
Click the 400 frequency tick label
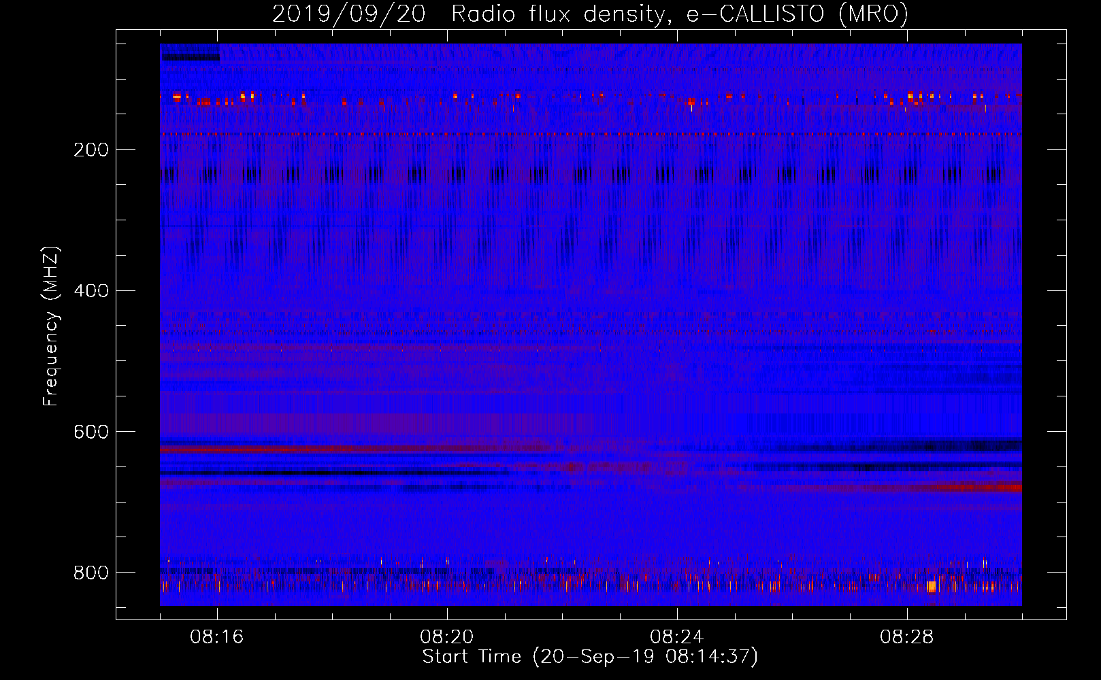point(91,291)
